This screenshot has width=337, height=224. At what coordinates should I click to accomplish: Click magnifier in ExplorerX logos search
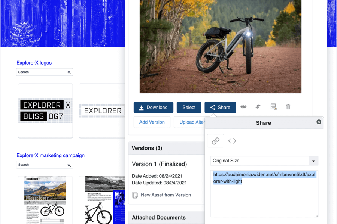click(x=69, y=72)
